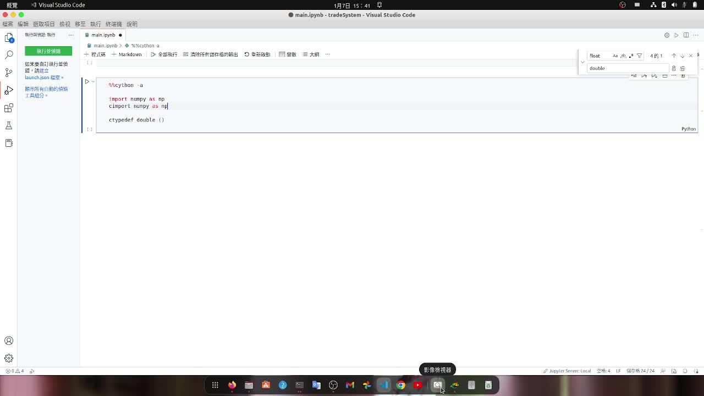Image resolution: width=704 pixels, height=396 pixels.
Task: Open the Manage gear settings
Action: coord(9,358)
